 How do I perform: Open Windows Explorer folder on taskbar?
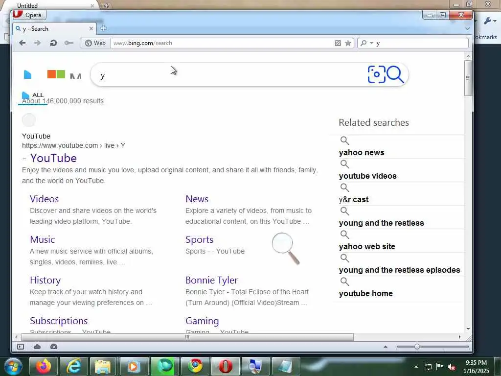pos(103,366)
